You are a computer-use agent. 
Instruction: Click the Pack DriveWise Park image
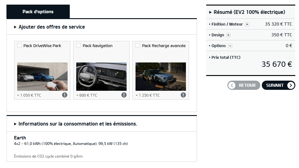point(42,77)
